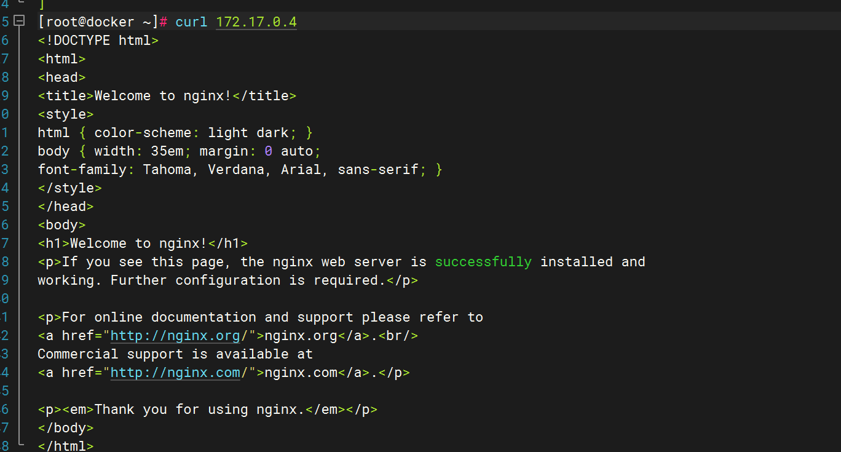The image size is (841, 452).
Task: Click the opening <html> tag line
Action: click(x=61, y=59)
